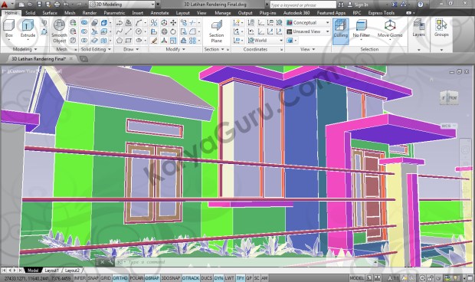The image size is (475, 282).
Task: Expand the Modify panel
Action: [x=175, y=49]
